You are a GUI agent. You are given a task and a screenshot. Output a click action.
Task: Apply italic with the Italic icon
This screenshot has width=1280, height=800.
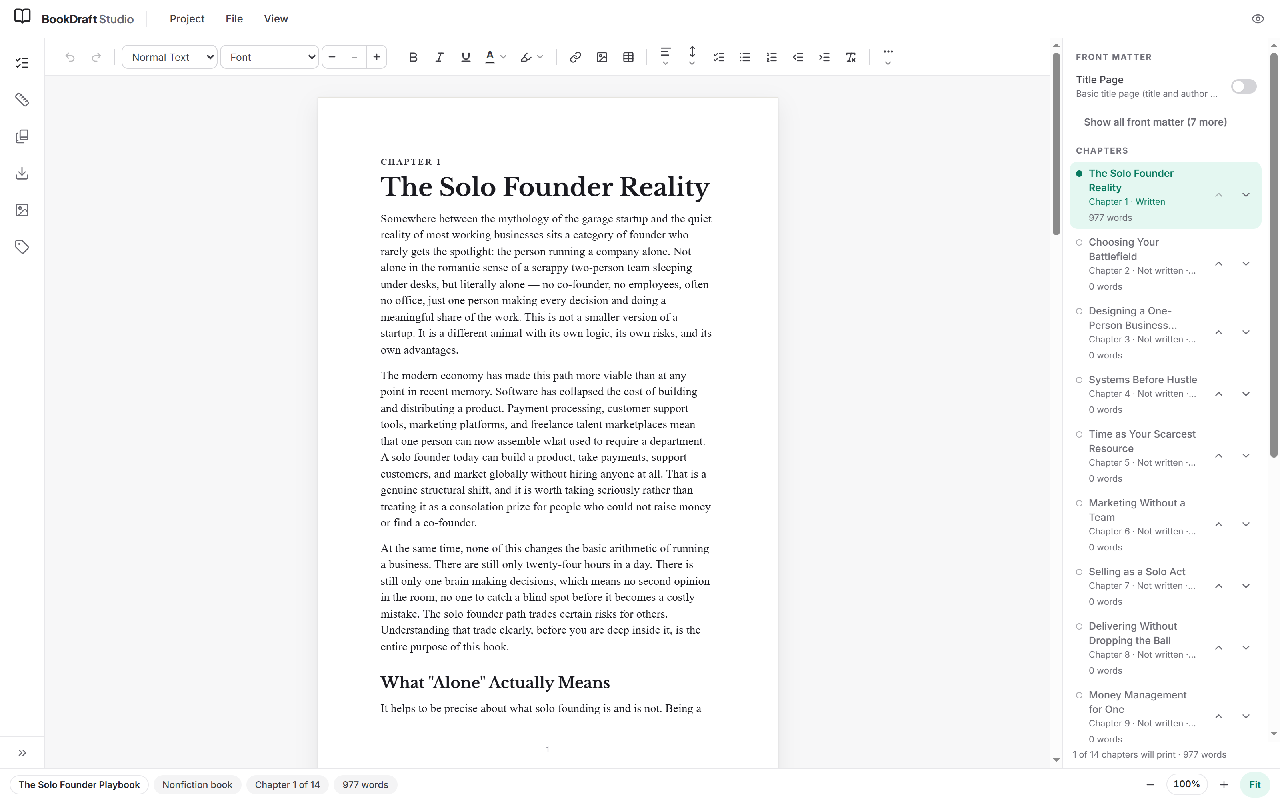click(x=439, y=57)
